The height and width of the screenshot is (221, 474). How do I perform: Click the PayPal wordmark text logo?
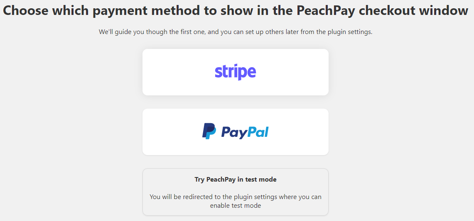(x=245, y=132)
